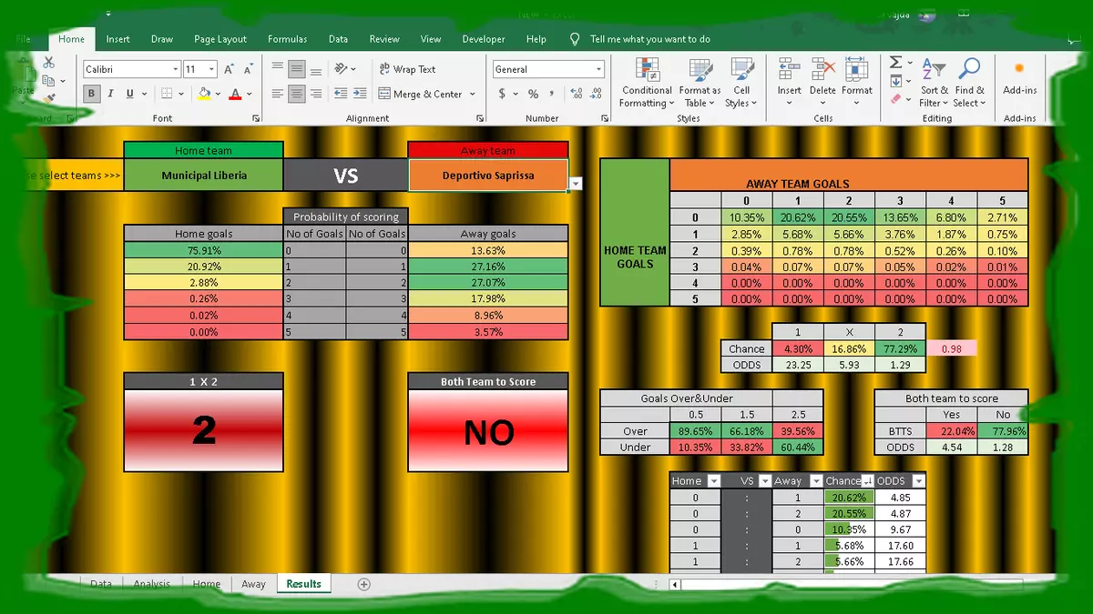Toggle Italic formatting

coord(111,94)
